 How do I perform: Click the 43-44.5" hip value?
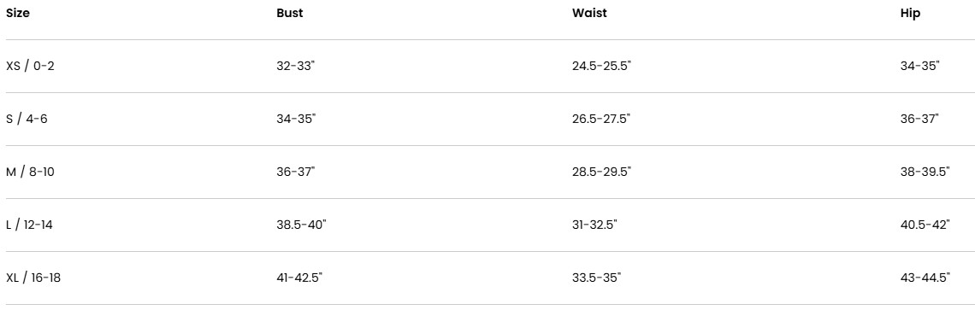tap(925, 278)
